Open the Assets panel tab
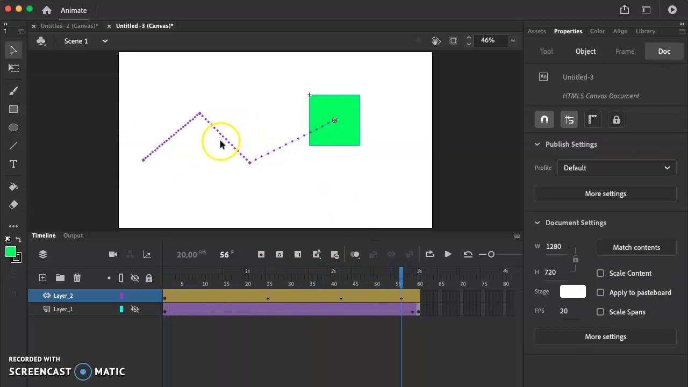The image size is (688, 387). [536, 31]
